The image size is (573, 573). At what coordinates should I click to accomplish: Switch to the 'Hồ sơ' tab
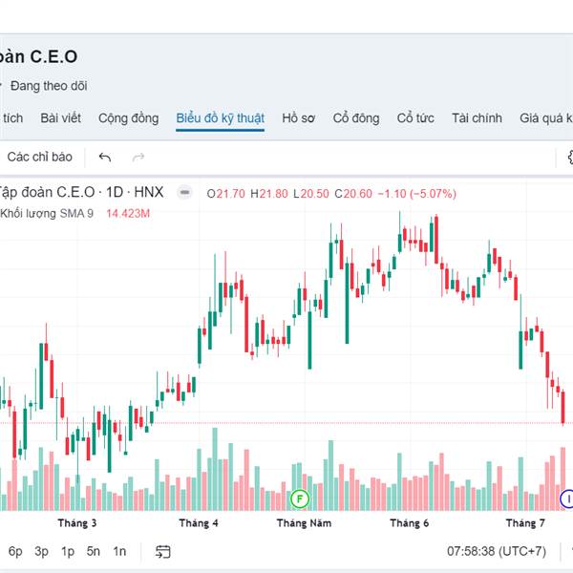pyautogui.click(x=298, y=118)
